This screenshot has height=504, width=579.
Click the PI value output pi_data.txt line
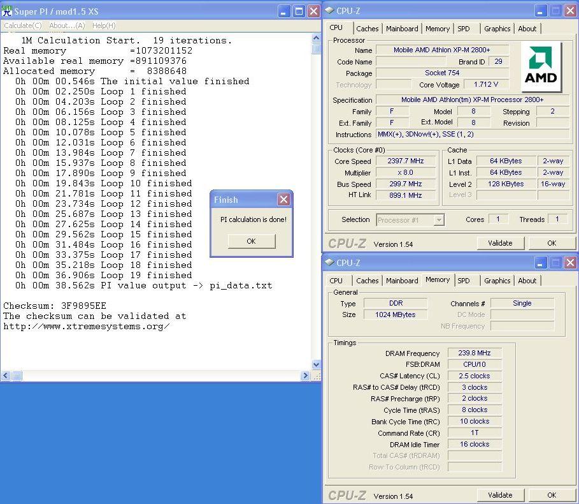pyautogui.click(x=144, y=285)
